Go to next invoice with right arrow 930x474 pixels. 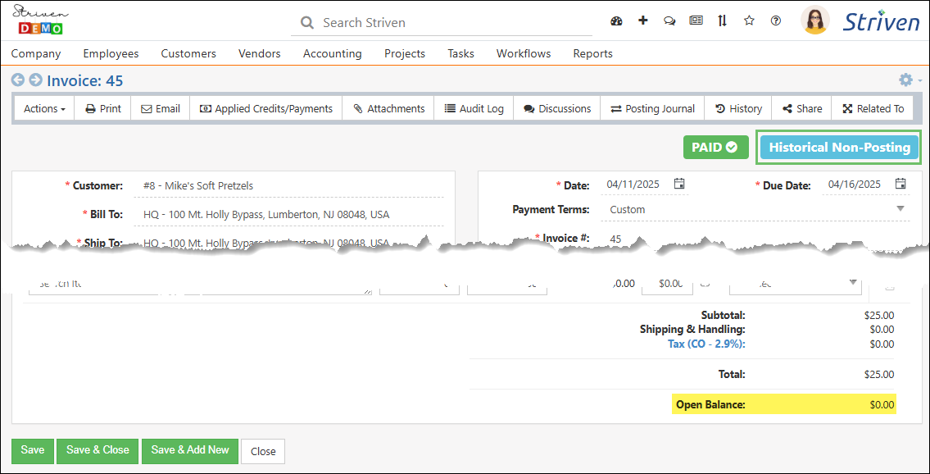point(35,80)
